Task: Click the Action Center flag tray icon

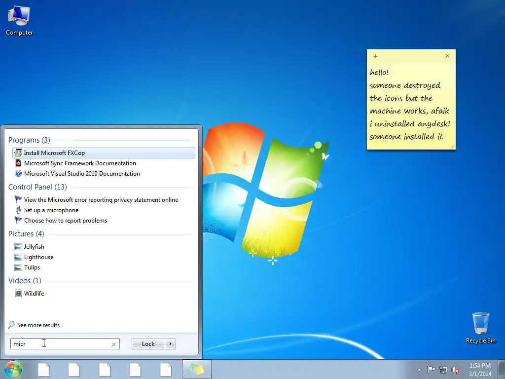Action: point(431,370)
